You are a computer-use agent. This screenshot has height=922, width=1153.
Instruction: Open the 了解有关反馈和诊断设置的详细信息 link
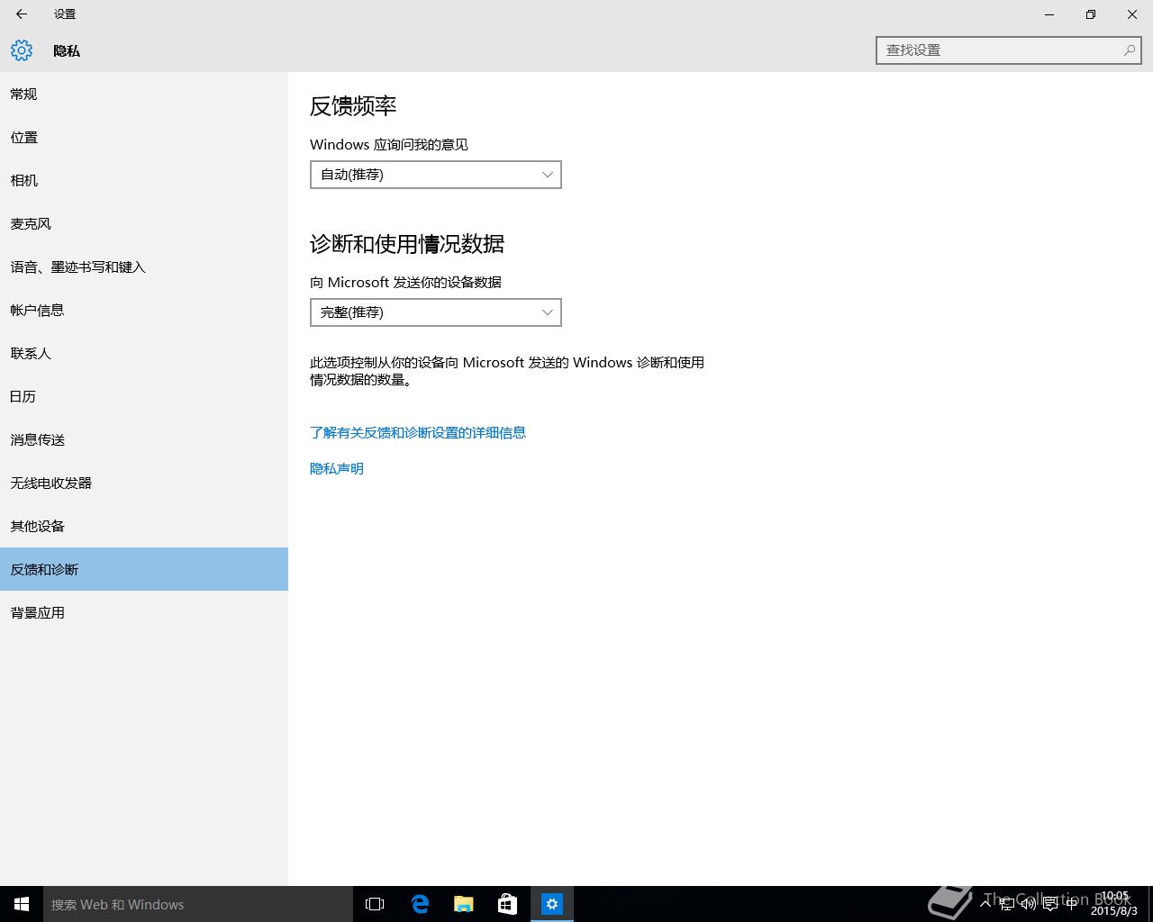pos(418,433)
